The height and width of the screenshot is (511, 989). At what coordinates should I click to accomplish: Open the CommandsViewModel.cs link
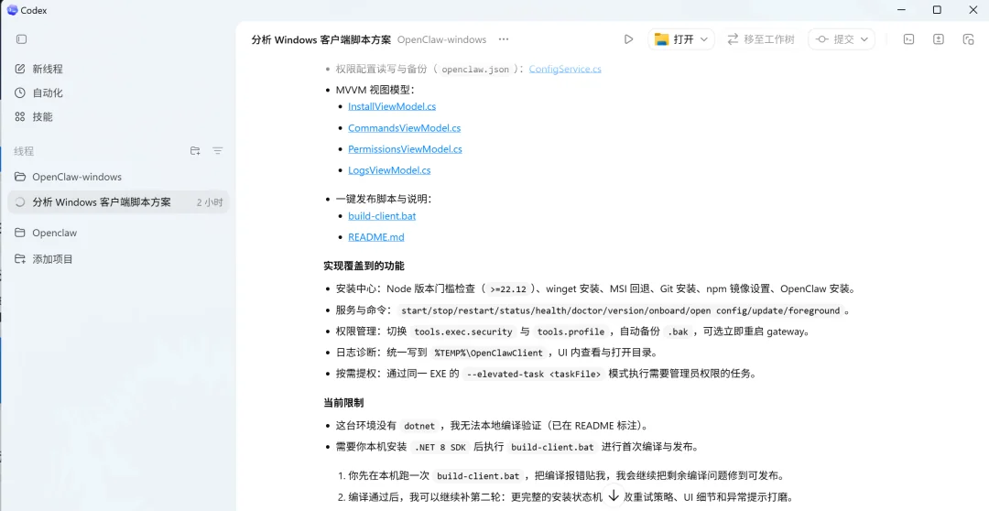pos(405,128)
